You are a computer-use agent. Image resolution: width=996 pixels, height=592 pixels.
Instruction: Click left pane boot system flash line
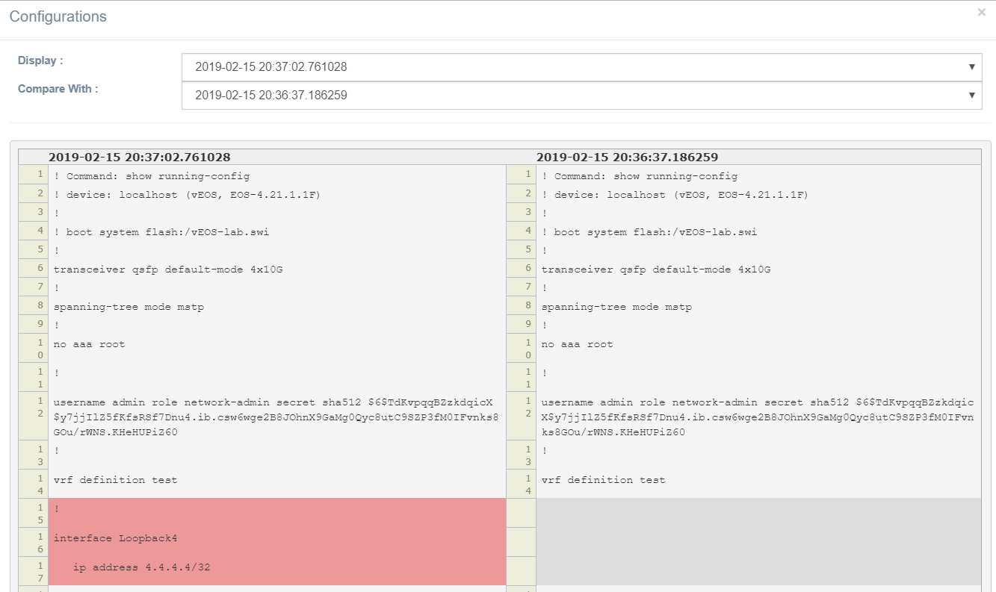[x=161, y=232]
